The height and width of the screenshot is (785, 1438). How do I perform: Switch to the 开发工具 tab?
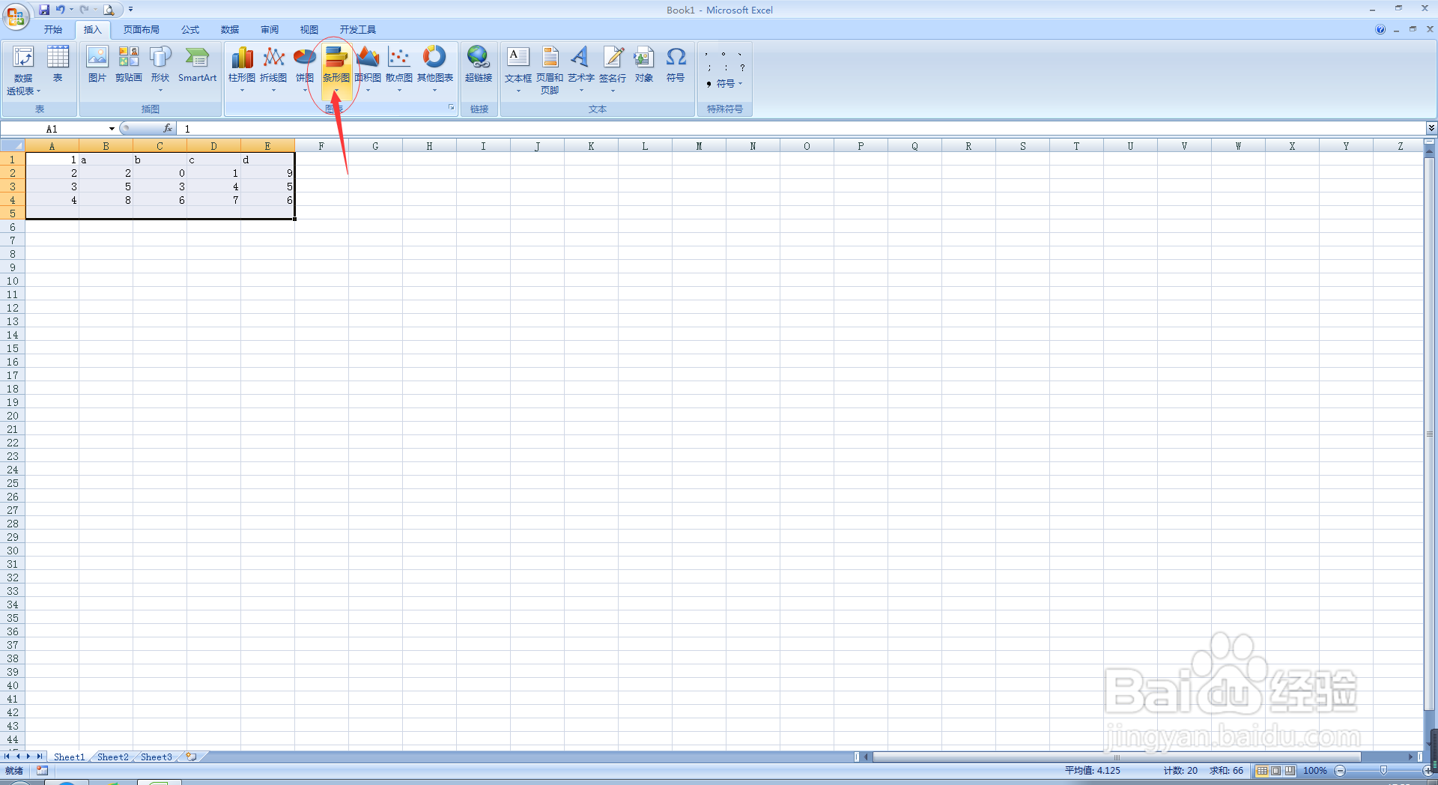pos(358,30)
